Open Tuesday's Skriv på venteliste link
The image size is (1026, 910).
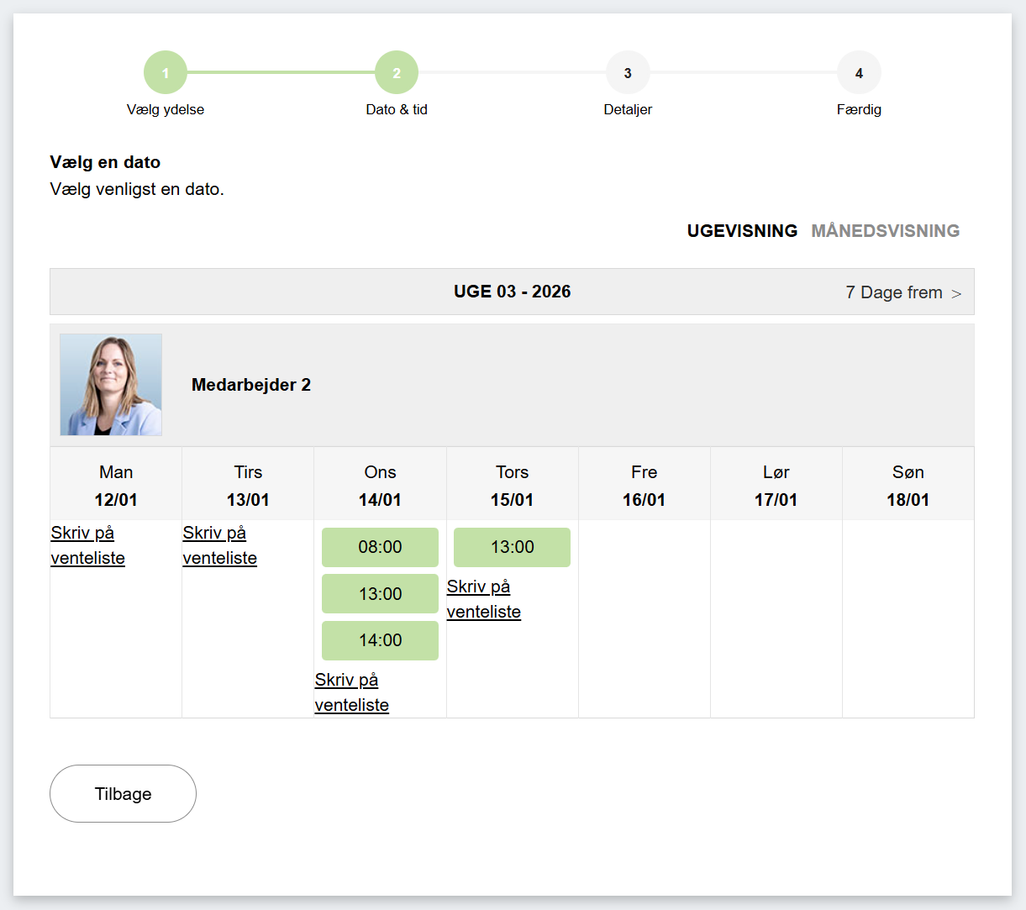[219, 545]
